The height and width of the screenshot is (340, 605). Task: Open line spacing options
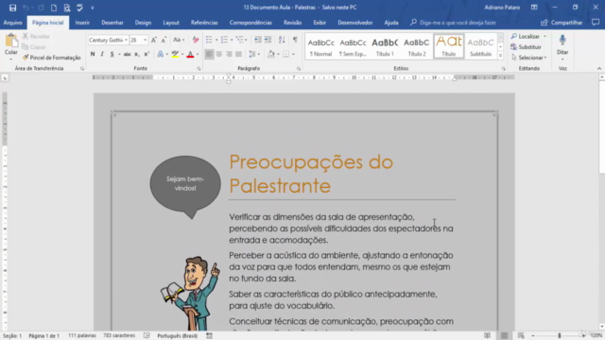[x=253, y=55]
